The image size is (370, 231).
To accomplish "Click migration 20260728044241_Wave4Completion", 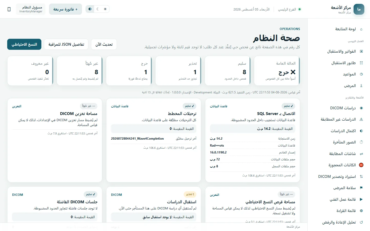I will [x=137, y=139].
